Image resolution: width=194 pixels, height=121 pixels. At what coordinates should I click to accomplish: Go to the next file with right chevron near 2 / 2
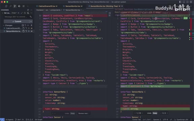click(167, 113)
